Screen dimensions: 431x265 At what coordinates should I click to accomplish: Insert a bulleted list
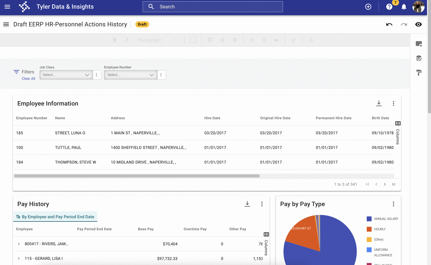point(264,40)
